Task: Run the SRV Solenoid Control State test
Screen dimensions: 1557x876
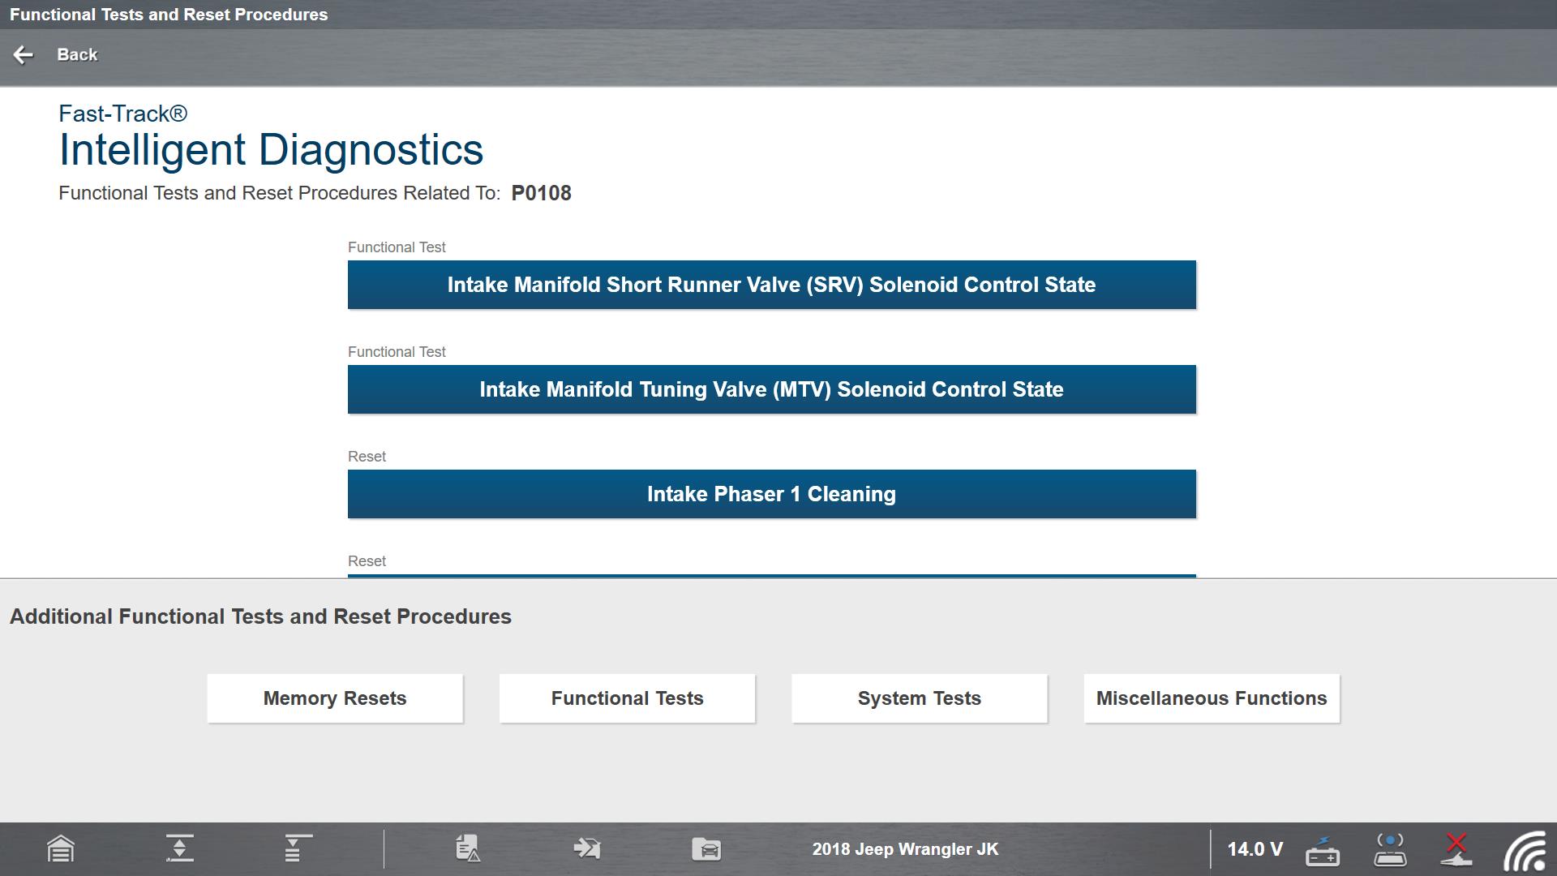Action: (771, 285)
